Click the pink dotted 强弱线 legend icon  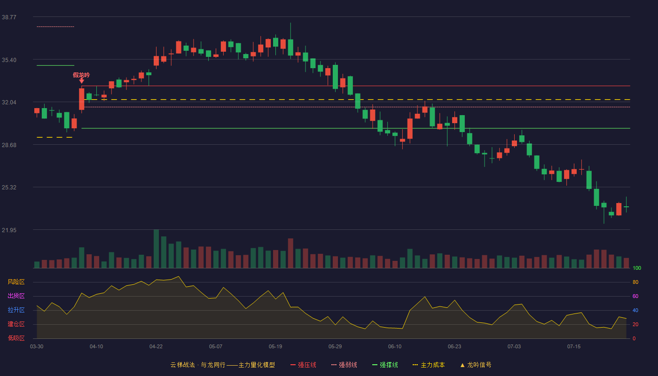[x=334, y=365]
